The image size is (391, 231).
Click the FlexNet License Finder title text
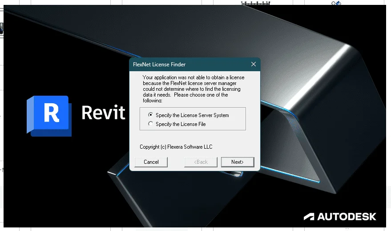click(x=159, y=65)
